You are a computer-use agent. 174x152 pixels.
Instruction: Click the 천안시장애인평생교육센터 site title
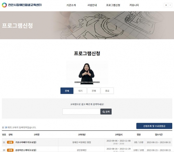click(x=25, y=5)
